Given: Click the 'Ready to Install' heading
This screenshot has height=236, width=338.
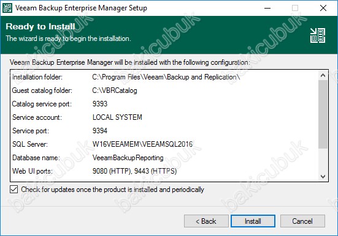Looking at the screenshot, I should click(x=40, y=26).
